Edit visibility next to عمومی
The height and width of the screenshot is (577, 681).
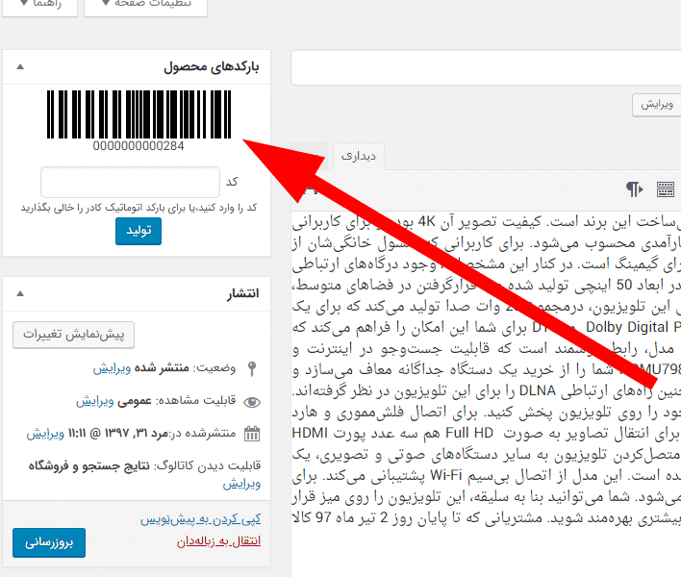[95, 401]
